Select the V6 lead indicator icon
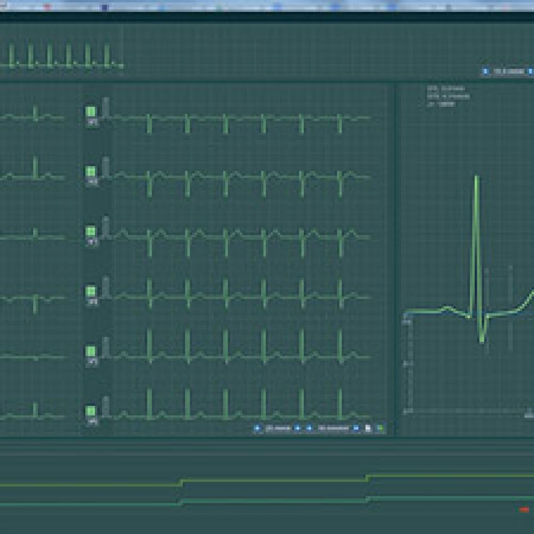The height and width of the screenshot is (534, 534). click(91, 411)
